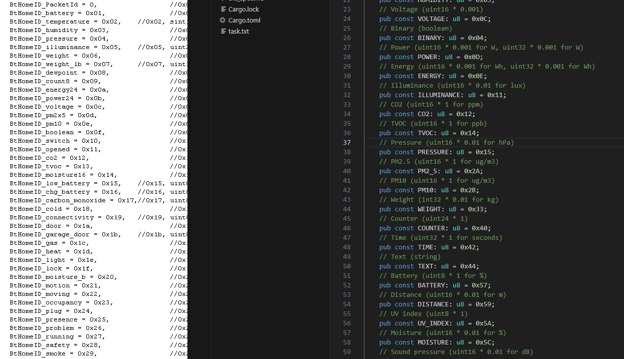This screenshot has height=359, width=624.
Task: Click 'BtHomeID_battery = 0x01,' in the left window
Action: point(57,13)
